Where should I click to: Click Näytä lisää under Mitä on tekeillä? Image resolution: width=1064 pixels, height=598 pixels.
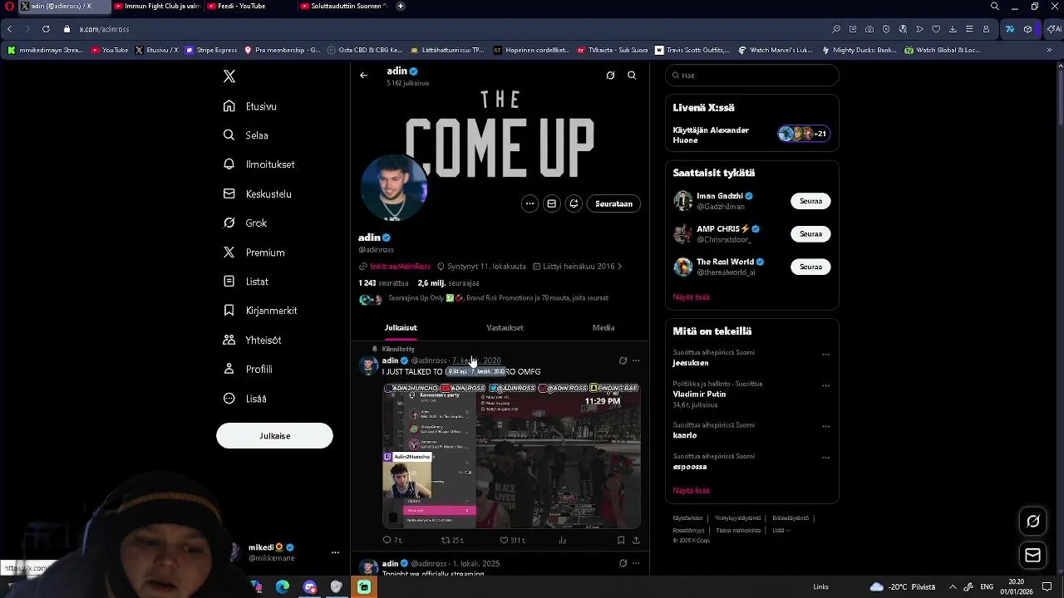tap(692, 491)
